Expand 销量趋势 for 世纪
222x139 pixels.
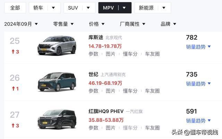pyautogui.click(x=198, y=83)
